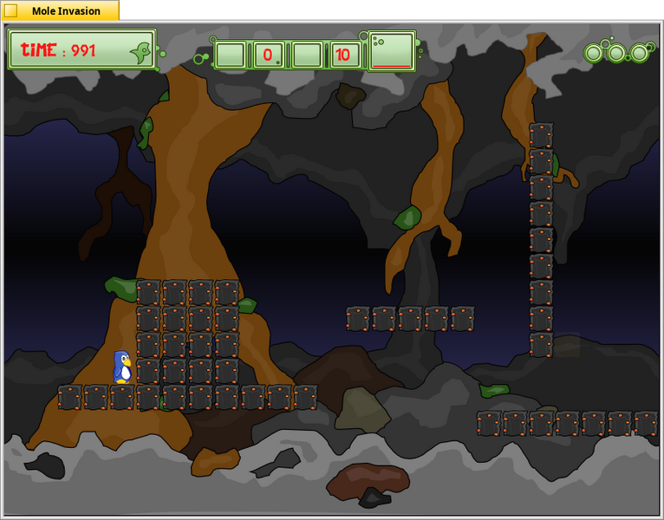Click the empty HUD slot between 0 and 10
The width and height of the screenshot is (664, 520).
(x=307, y=55)
